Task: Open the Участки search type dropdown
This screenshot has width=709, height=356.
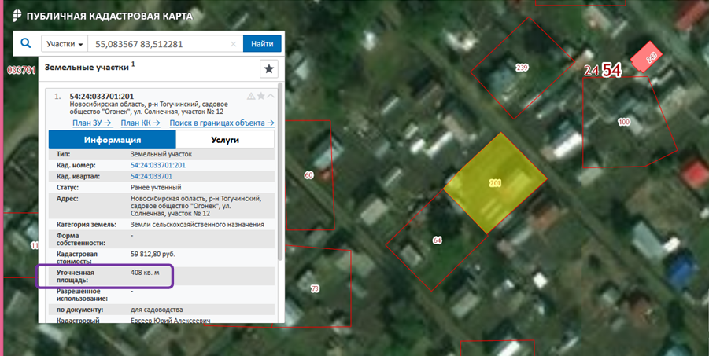Action: click(65, 44)
